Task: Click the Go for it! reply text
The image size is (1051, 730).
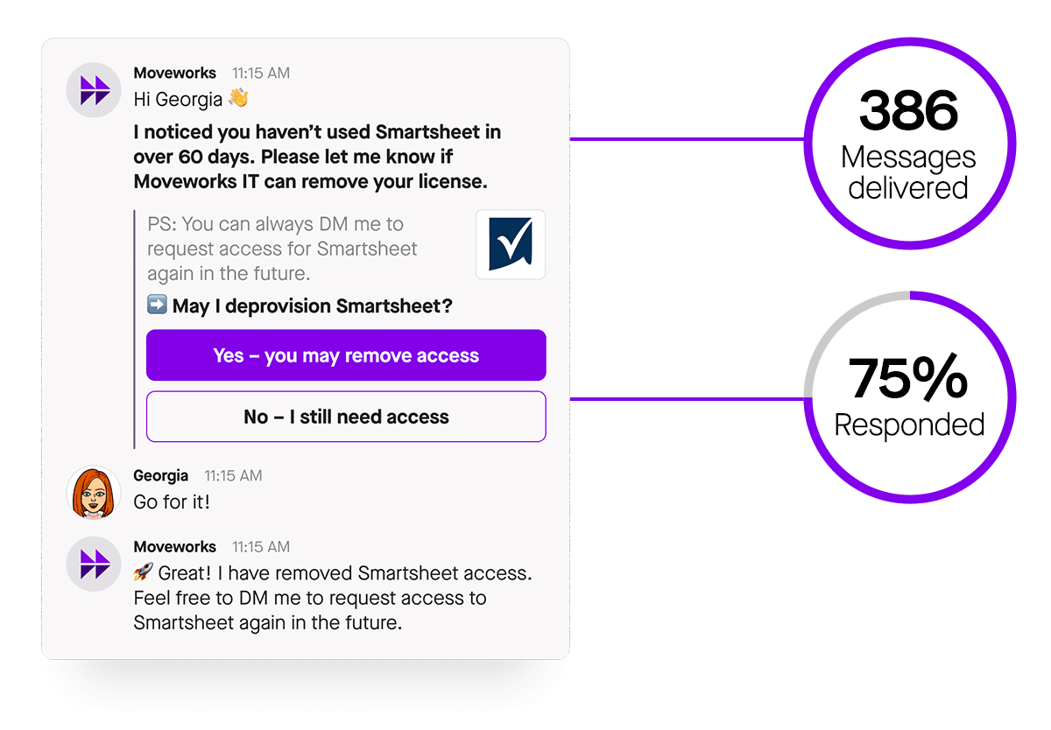Action: (172, 502)
